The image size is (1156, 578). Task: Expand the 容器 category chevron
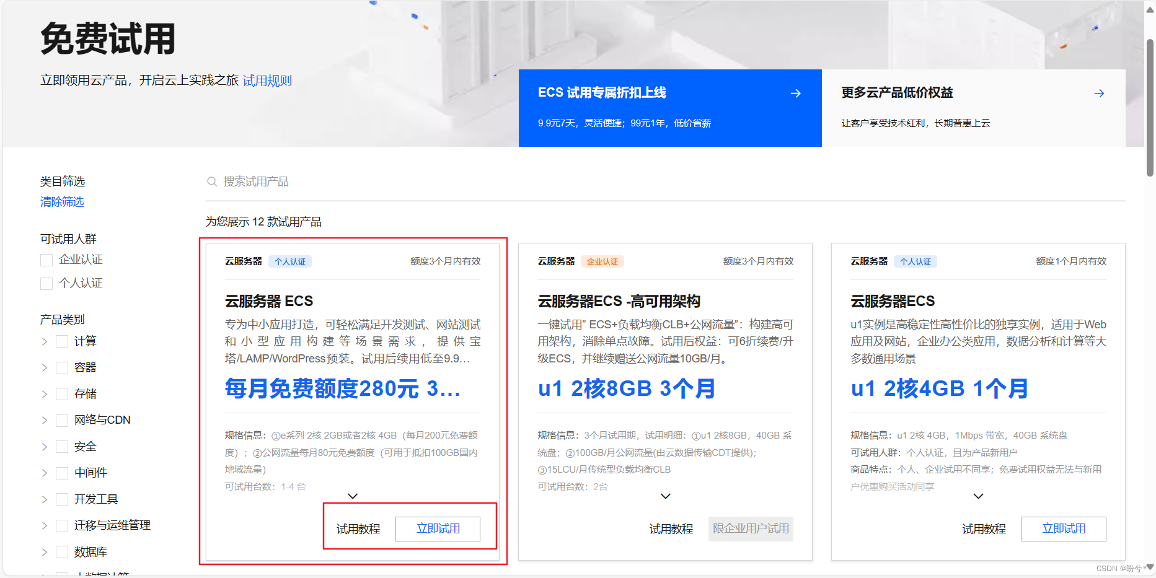(x=44, y=368)
